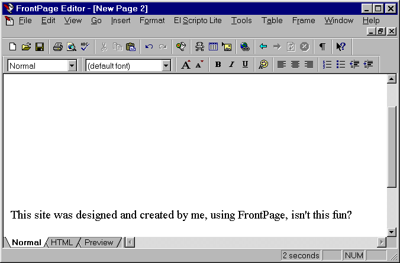
Task: Open text color palette icon
Action: click(x=263, y=65)
